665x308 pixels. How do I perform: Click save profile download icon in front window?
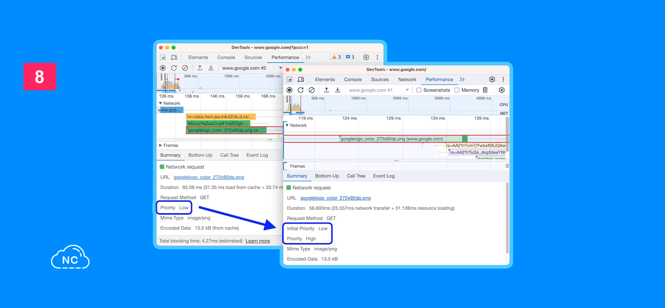coord(338,90)
